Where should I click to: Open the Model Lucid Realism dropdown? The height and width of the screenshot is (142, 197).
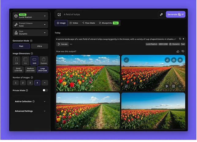coord(30,16)
